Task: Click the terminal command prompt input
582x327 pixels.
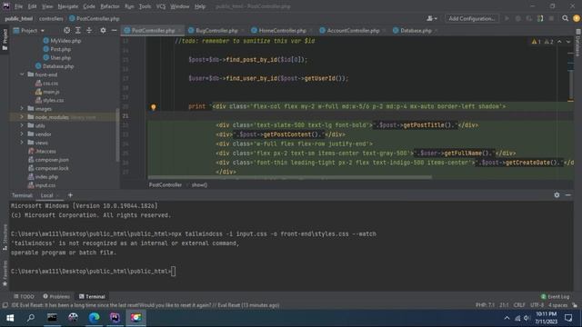Action: 174,272
